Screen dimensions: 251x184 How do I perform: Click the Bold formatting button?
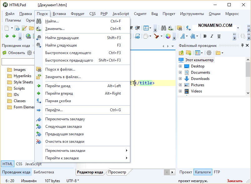205,36
